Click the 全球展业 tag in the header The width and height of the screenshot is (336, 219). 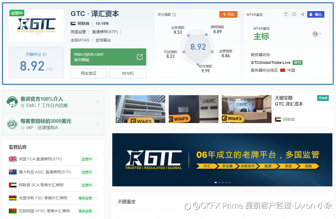tap(103, 40)
